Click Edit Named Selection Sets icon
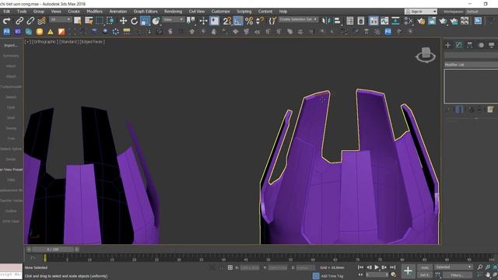Image resolution: width=498 pixels, height=280 pixels. 272,21
